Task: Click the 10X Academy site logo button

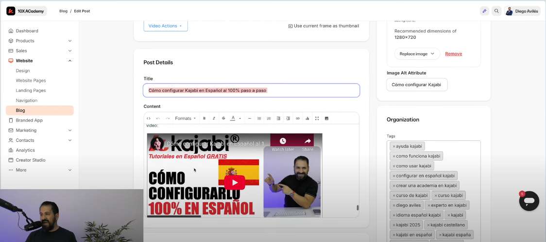Action: [26, 11]
